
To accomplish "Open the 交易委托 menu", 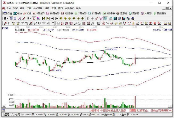I will [70, 9].
